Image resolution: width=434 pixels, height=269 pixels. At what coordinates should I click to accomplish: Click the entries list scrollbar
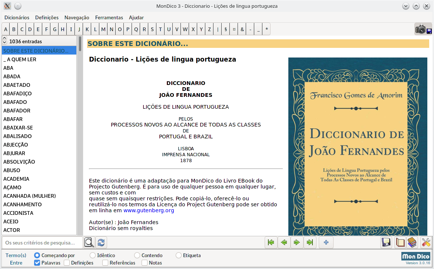(80, 44)
